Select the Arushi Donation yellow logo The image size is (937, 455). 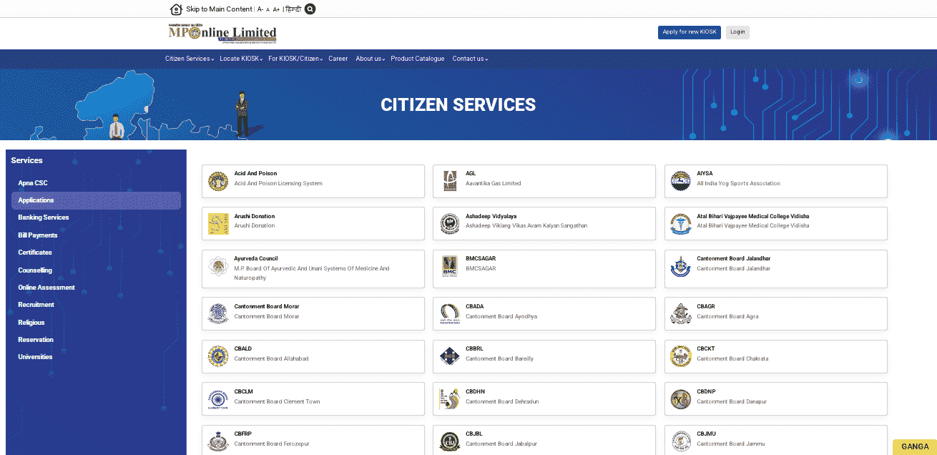click(x=218, y=224)
